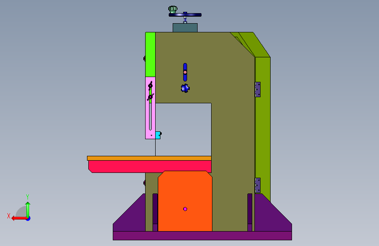The image size is (379, 246).
Task: Select the dark blue handwheel on top
Action: pyautogui.click(x=185, y=15)
